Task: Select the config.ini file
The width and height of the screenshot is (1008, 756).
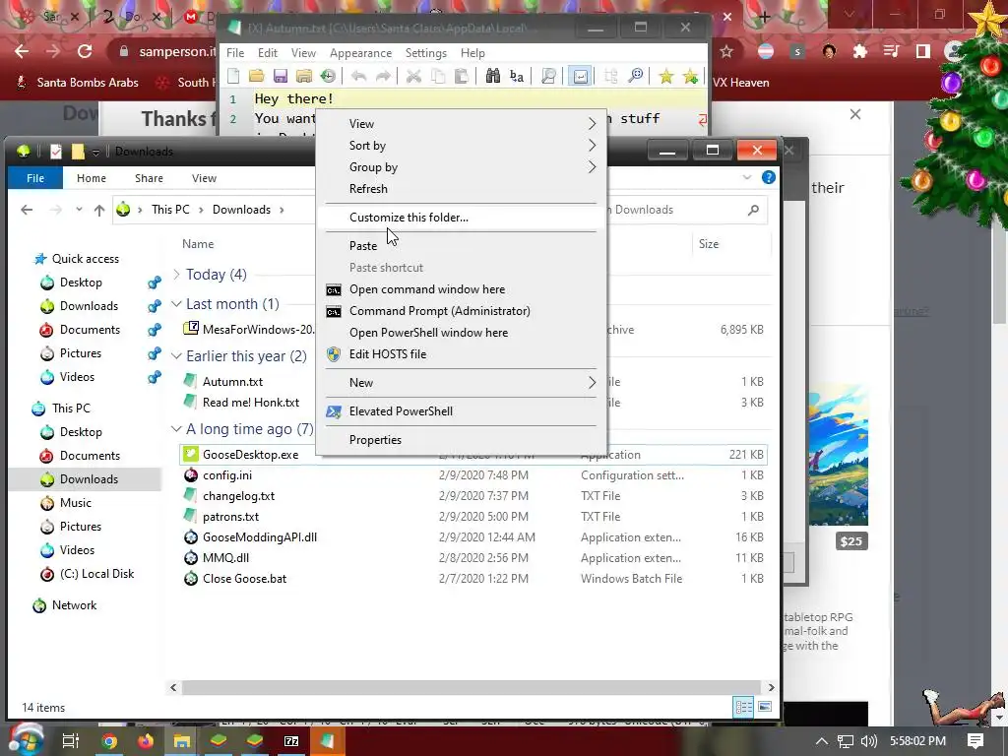Action: pos(227,475)
